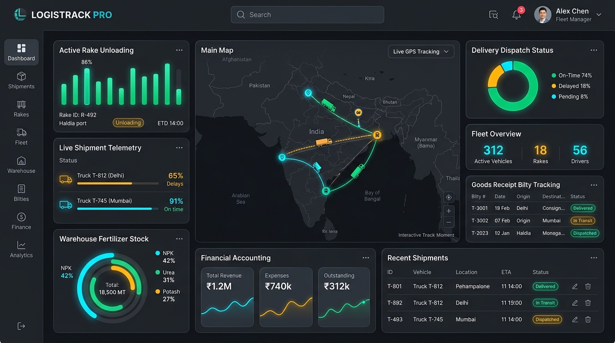Click Total: 18,500 MT in the stock chart
The image size is (615, 343).
pos(112,289)
